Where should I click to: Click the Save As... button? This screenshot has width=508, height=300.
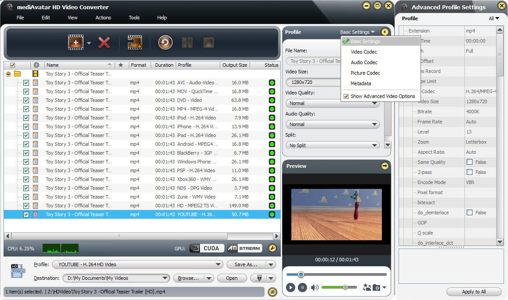246,264
